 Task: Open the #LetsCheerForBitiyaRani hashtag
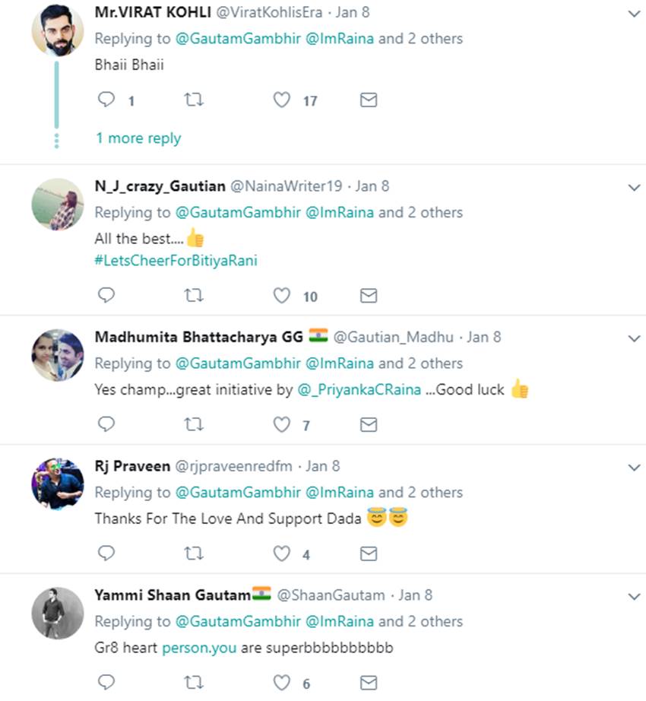click(176, 260)
